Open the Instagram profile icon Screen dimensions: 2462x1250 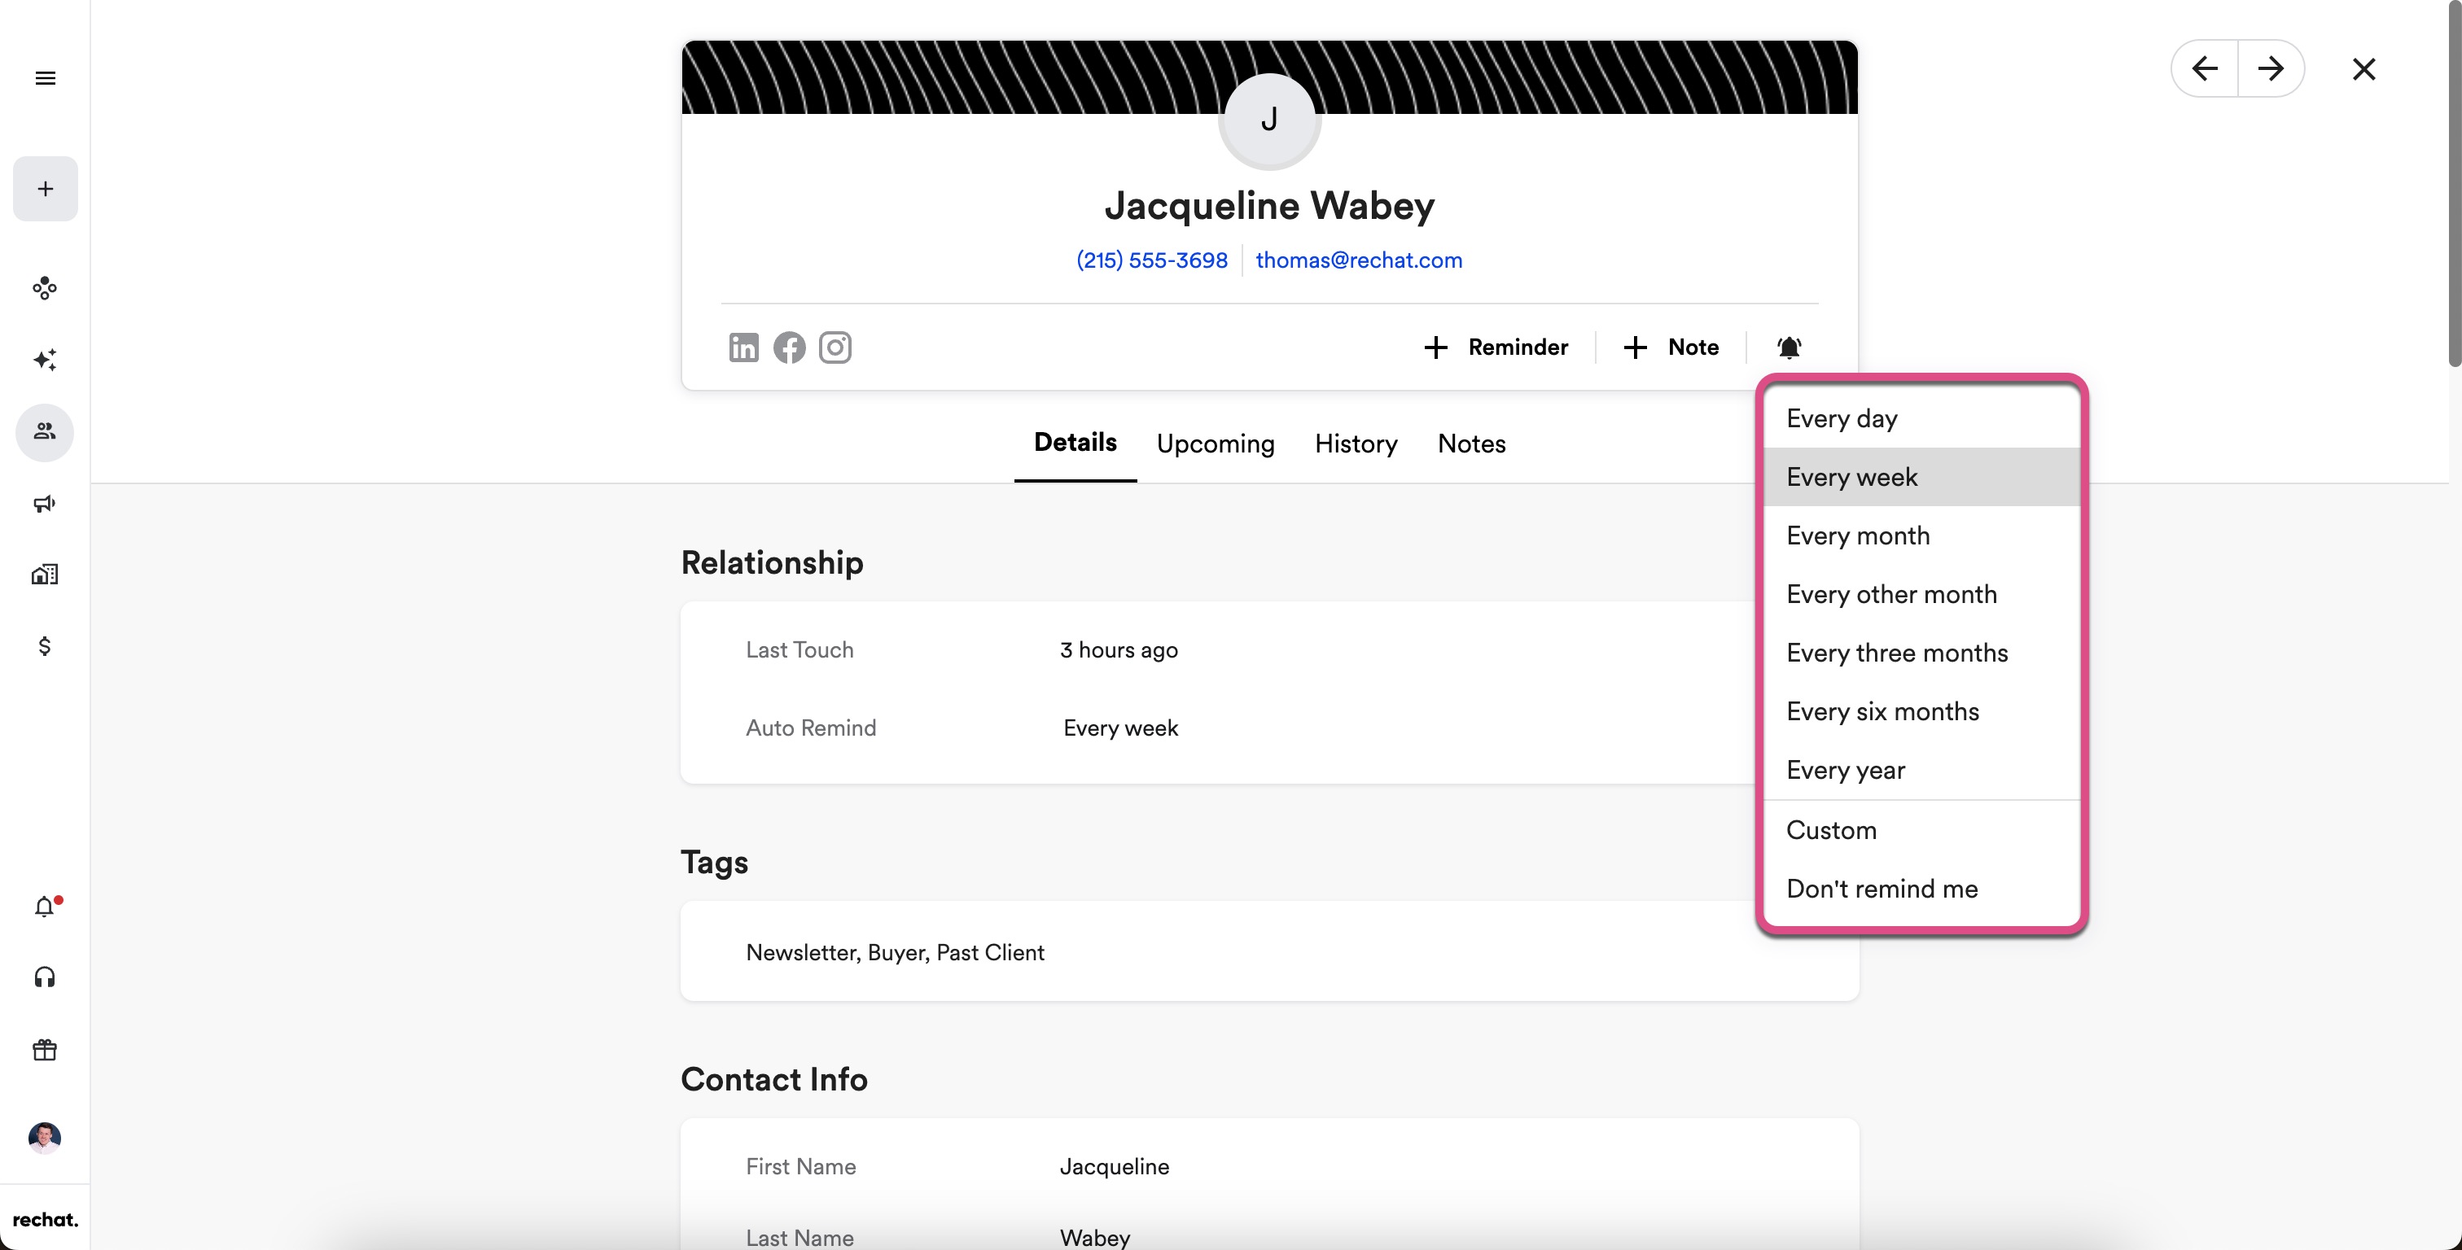coord(835,347)
